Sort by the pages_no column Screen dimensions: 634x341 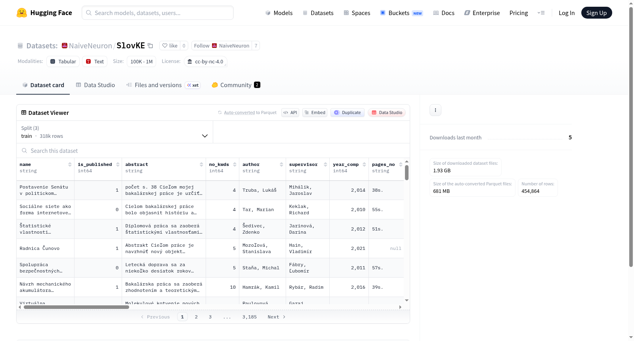tap(401, 164)
